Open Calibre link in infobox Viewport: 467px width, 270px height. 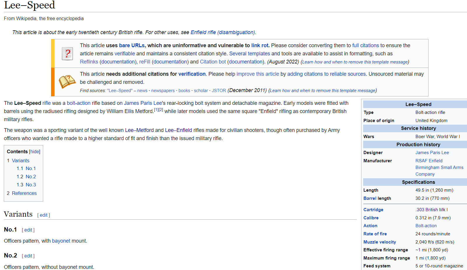pyautogui.click(x=371, y=218)
